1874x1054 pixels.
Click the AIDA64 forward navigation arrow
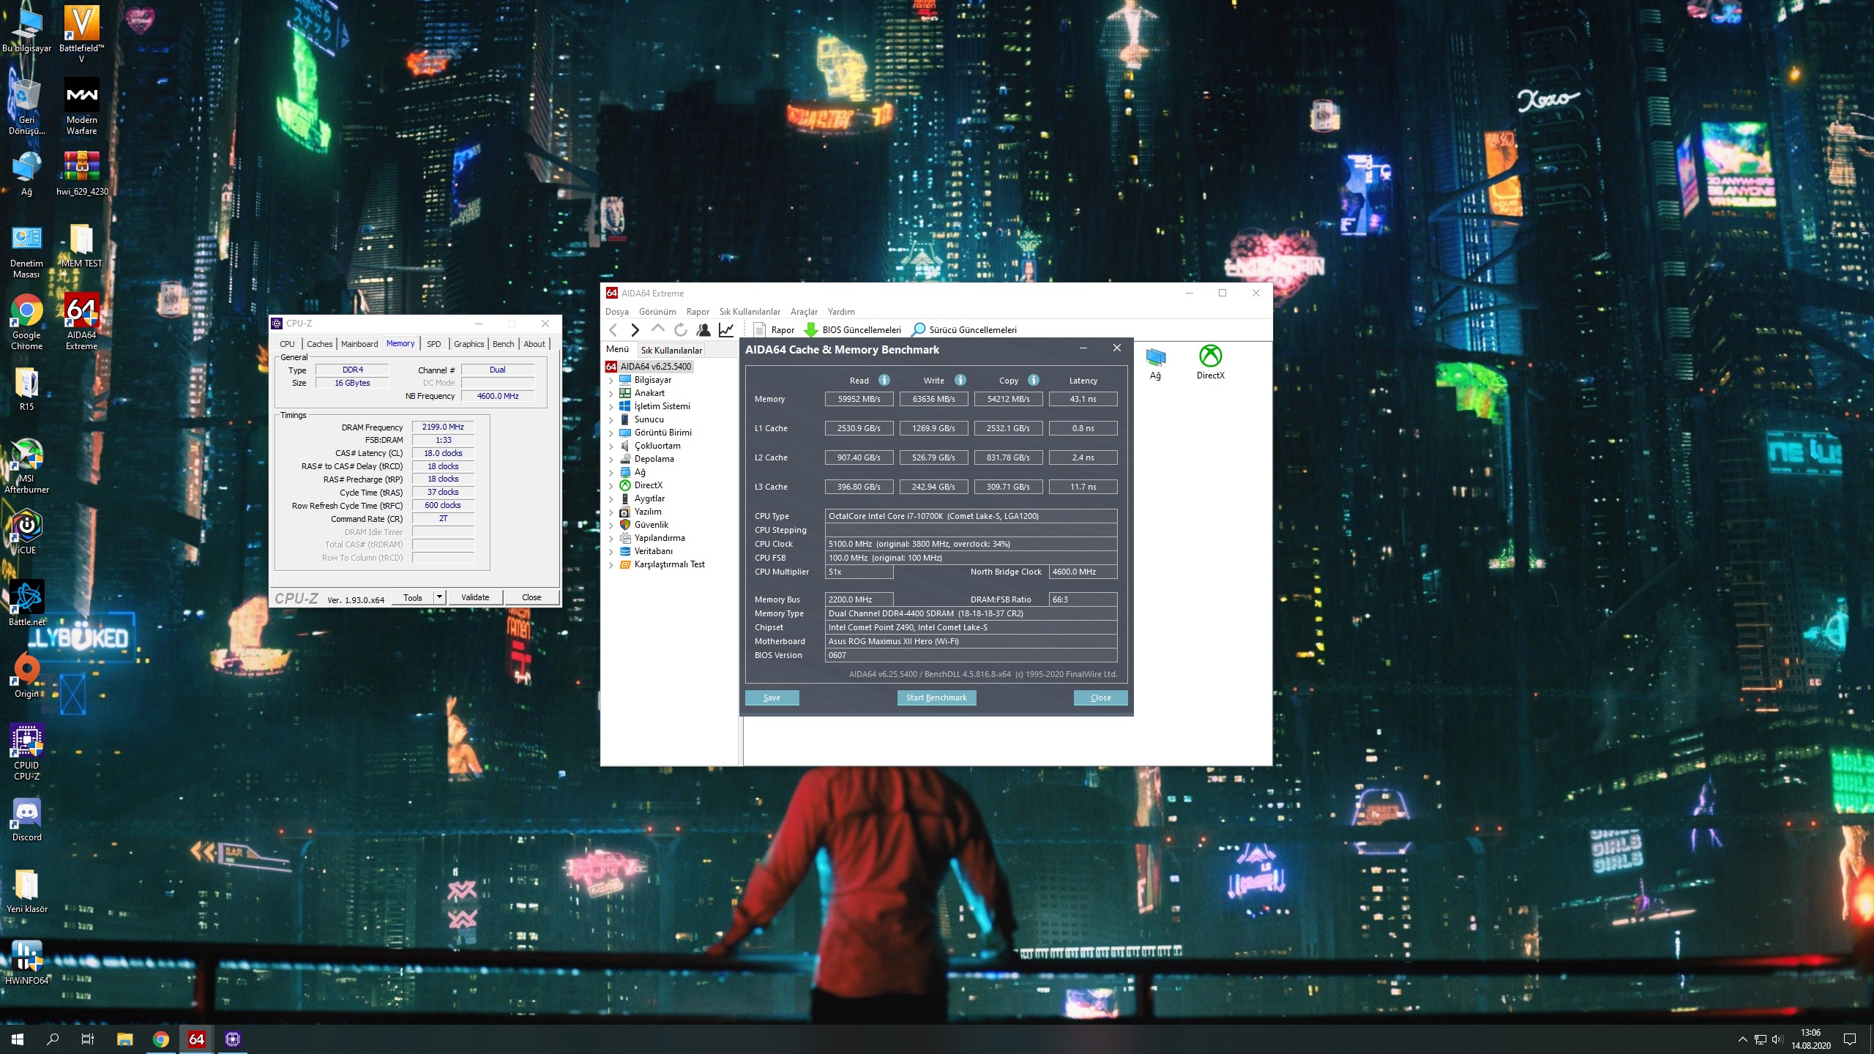(635, 330)
